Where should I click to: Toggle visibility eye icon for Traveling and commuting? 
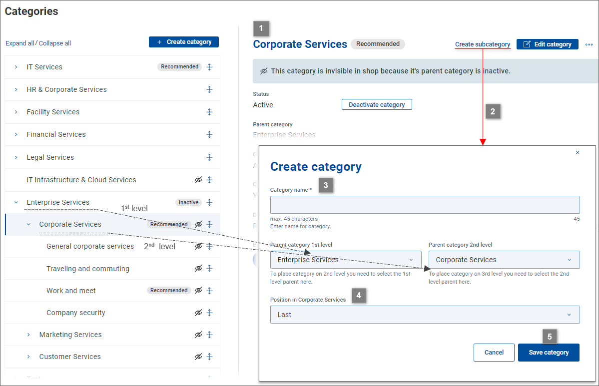(x=198, y=269)
